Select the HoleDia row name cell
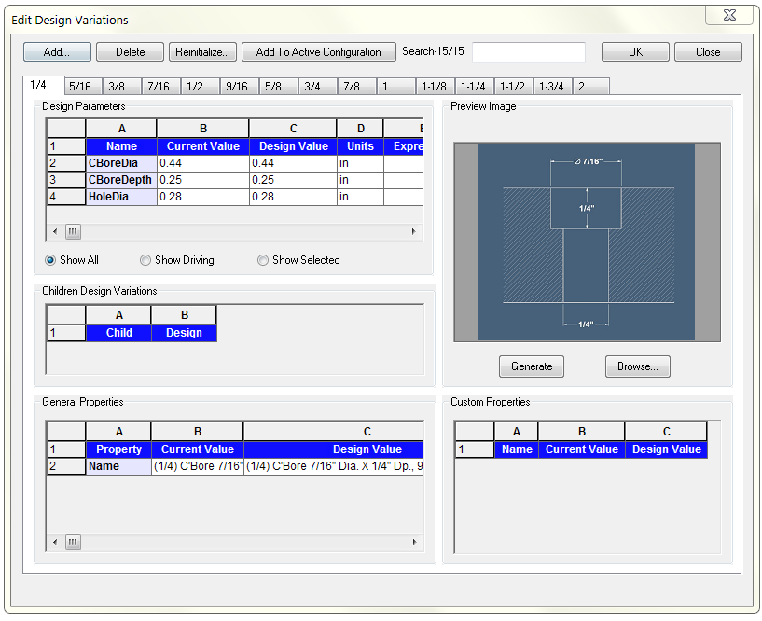Image resolution: width=762 pixels, height=621 pixels. pyautogui.click(x=121, y=197)
